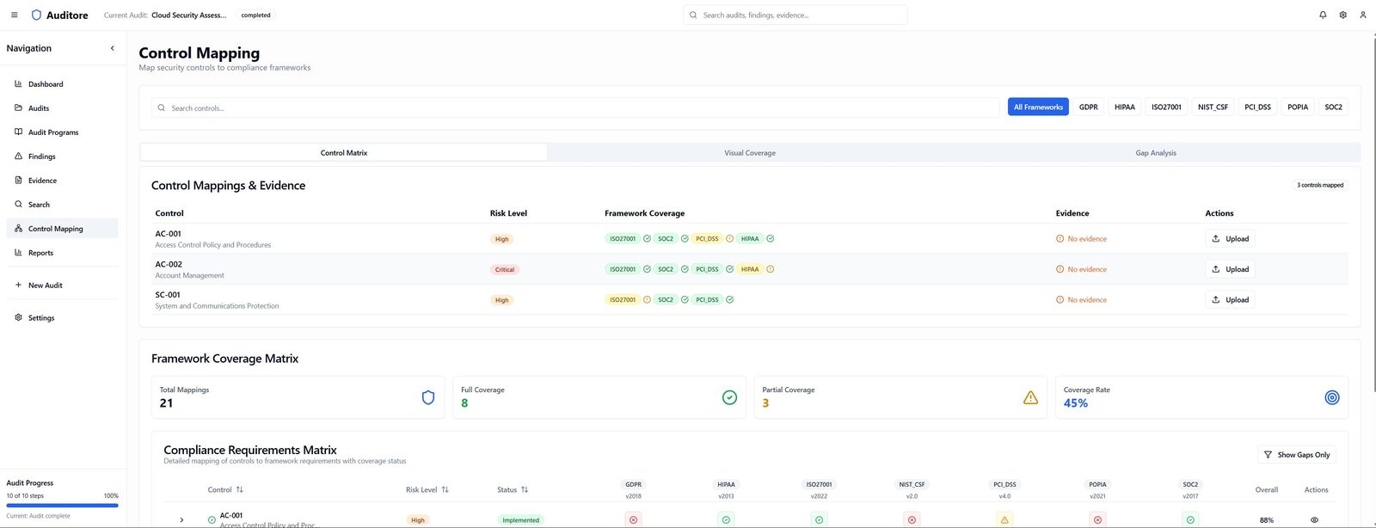Viewport: 1376px width, 528px height.
Task: Filter by the NIST_CSF framework
Action: 1213,107
